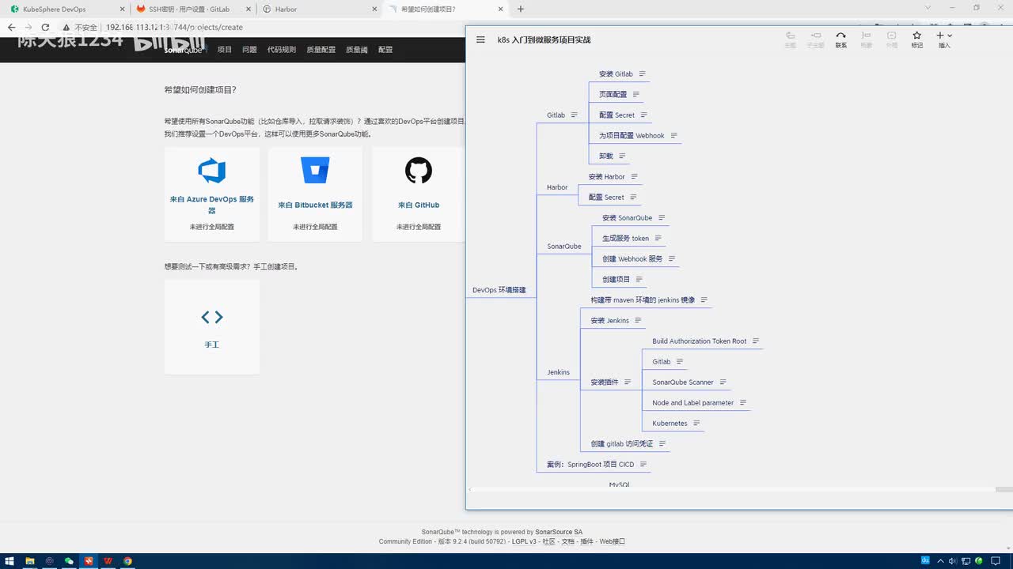Open the 文档 footer link

(567, 541)
